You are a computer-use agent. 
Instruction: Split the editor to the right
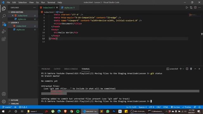pos(195,8)
